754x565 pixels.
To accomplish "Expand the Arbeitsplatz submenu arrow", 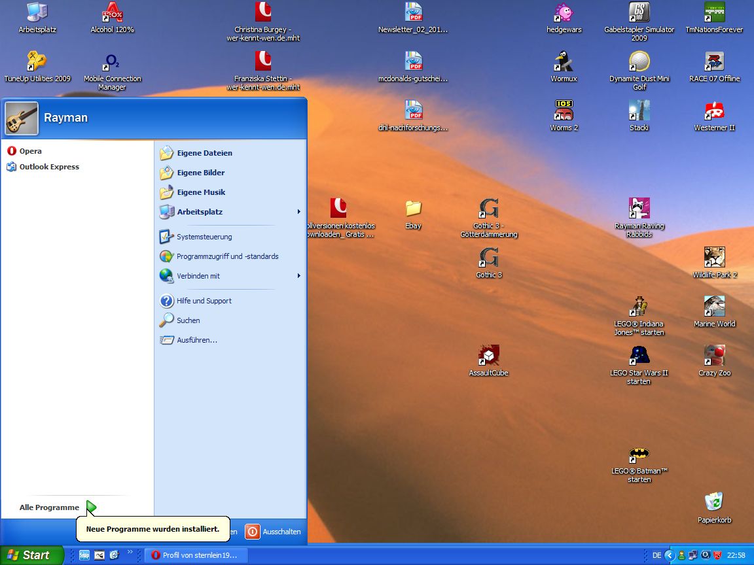I will 298,212.
